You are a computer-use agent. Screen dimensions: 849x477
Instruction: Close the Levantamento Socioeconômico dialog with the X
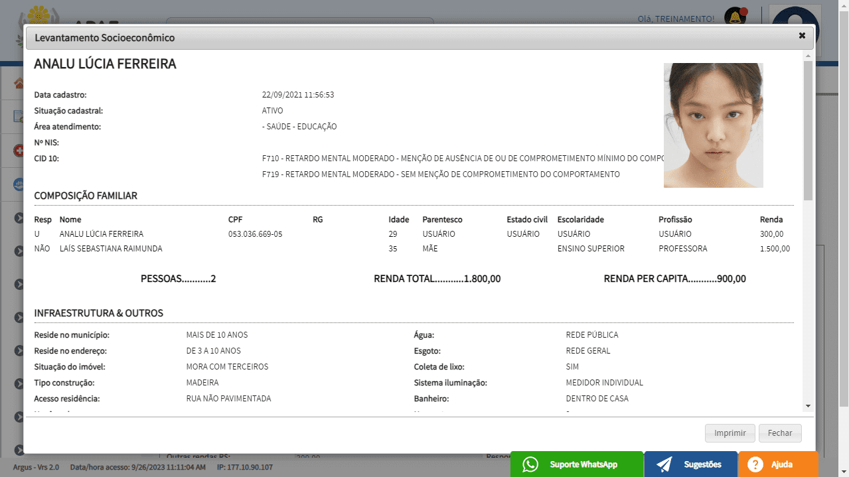coord(802,36)
